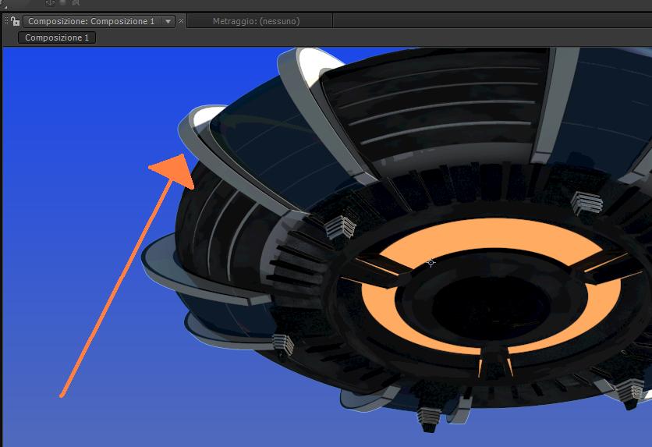Click the black center hole of saucer

tap(491, 307)
